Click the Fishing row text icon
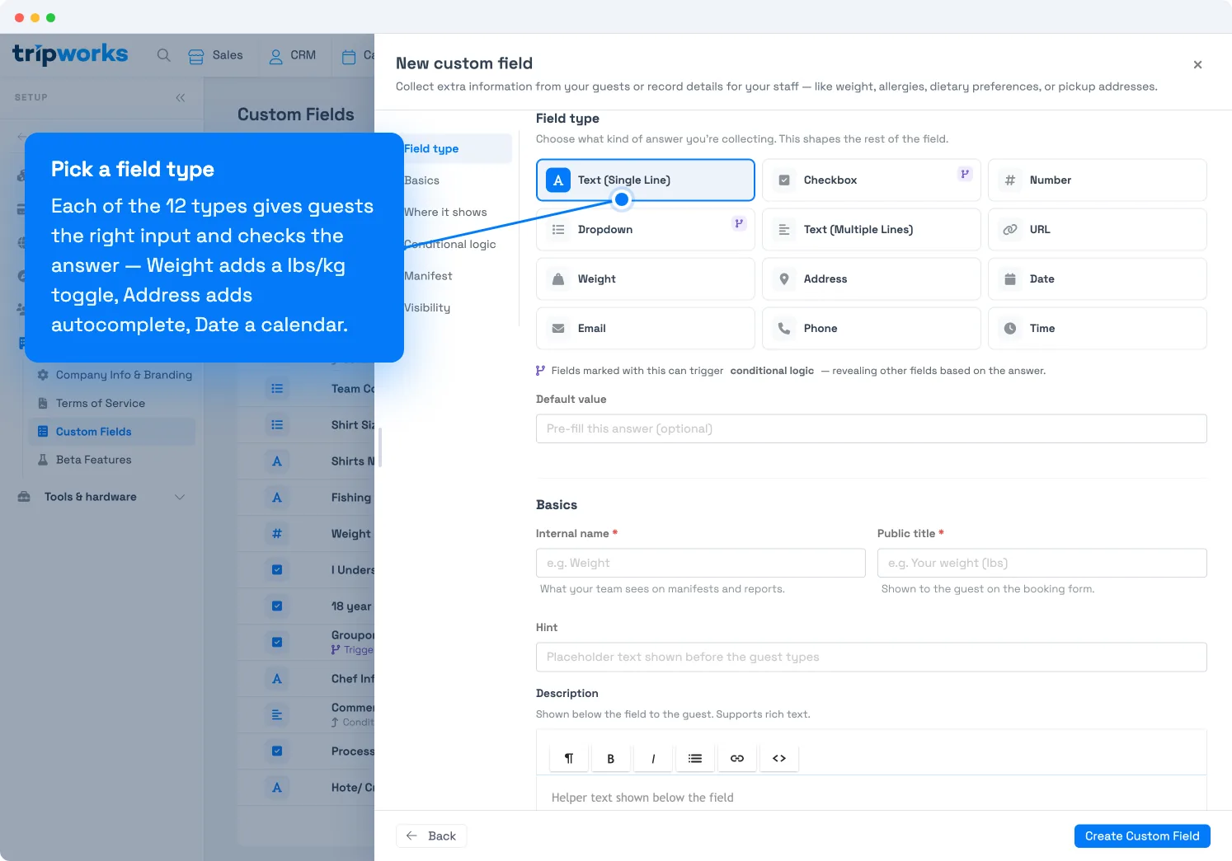Image resolution: width=1232 pixels, height=861 pixels. click(x=277, y=498)
